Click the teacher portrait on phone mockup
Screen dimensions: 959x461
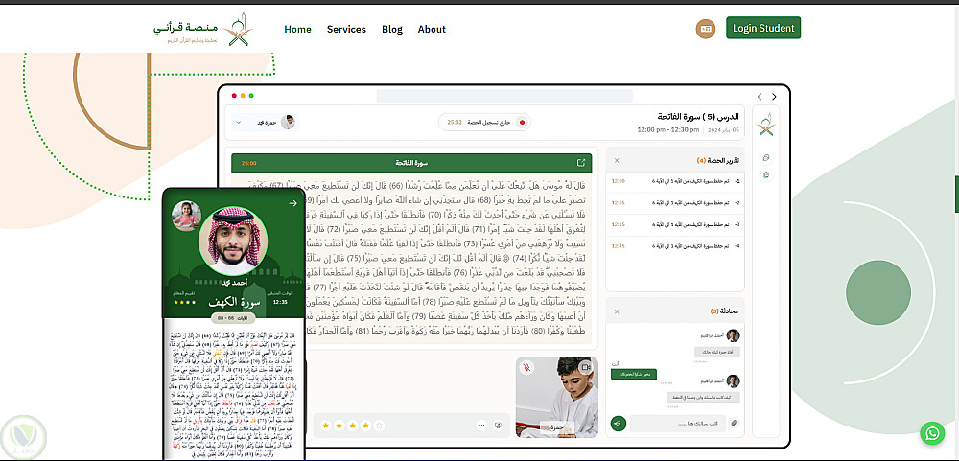[233, 241]
